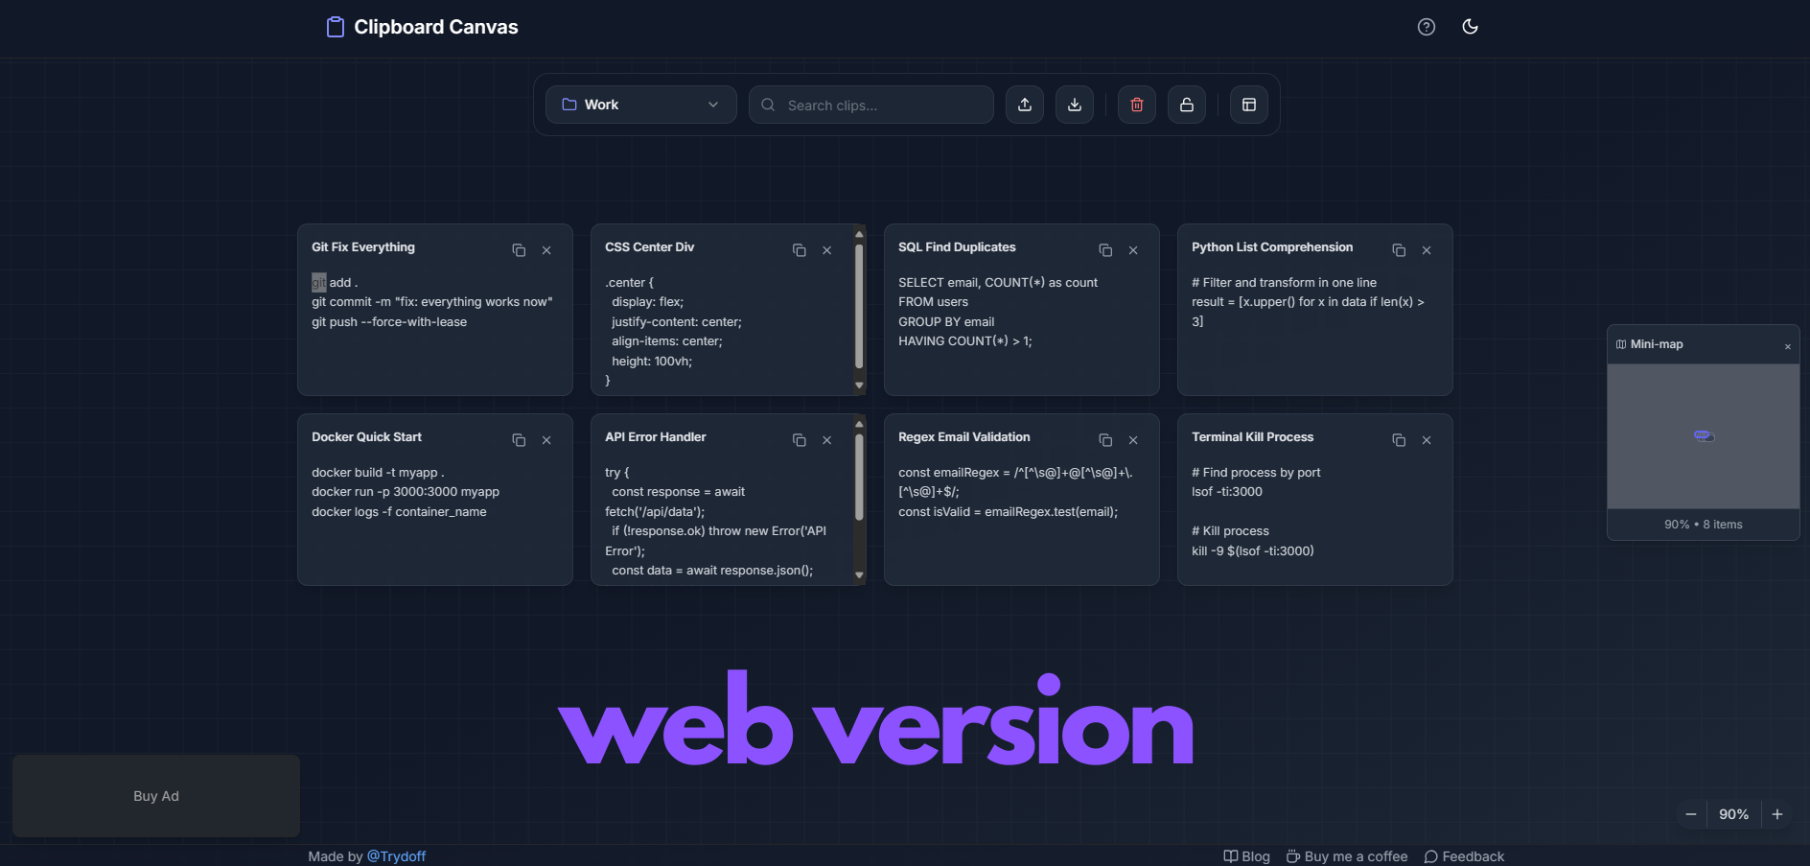Image resolution: width=1810 pixels, height=866 pixels.
Task: Open the export clips icon in the toolbar
Action: pyautogui.click(x=1024, y=105)
